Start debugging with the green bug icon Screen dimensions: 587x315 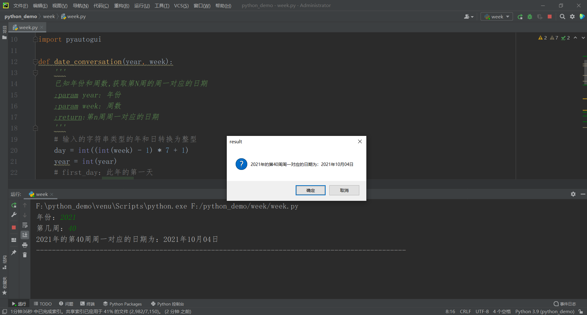click(x=530, y=17)
